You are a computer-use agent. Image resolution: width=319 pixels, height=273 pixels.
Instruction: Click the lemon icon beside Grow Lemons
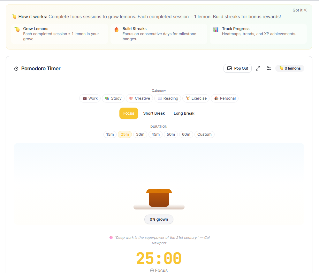[17, 29]
